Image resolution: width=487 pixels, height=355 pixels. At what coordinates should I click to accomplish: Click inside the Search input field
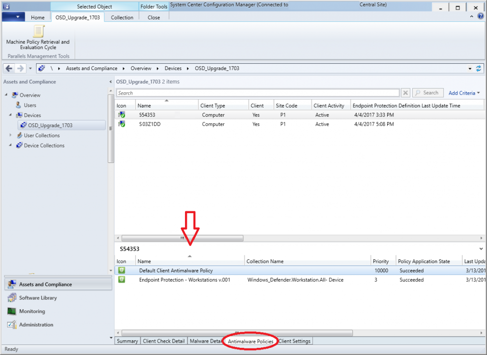(258, 93)
